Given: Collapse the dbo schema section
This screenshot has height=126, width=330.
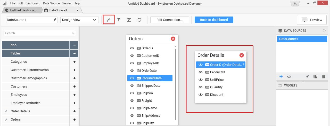Looking at the screenshot, I should pyautogui.click(x=74, y=45).
